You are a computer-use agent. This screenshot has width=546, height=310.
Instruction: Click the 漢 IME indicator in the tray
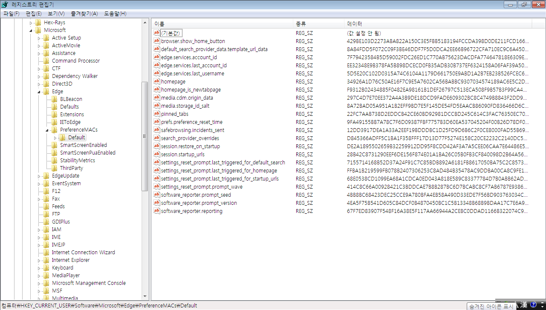click(x=524, y=305)
